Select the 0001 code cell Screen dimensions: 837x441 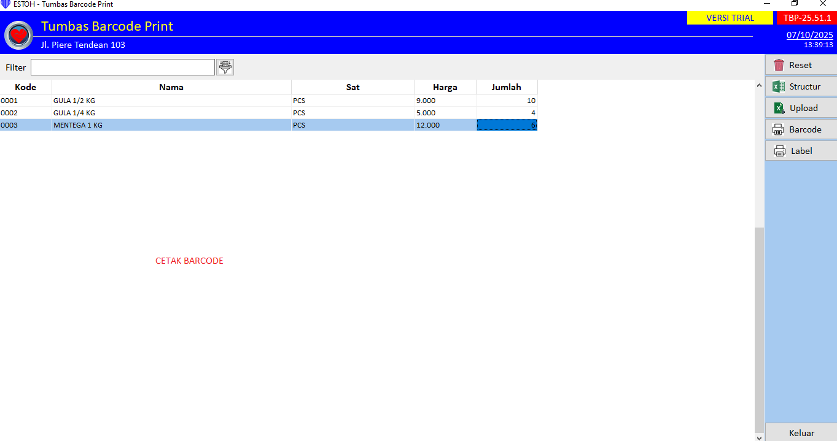[26, 101]
